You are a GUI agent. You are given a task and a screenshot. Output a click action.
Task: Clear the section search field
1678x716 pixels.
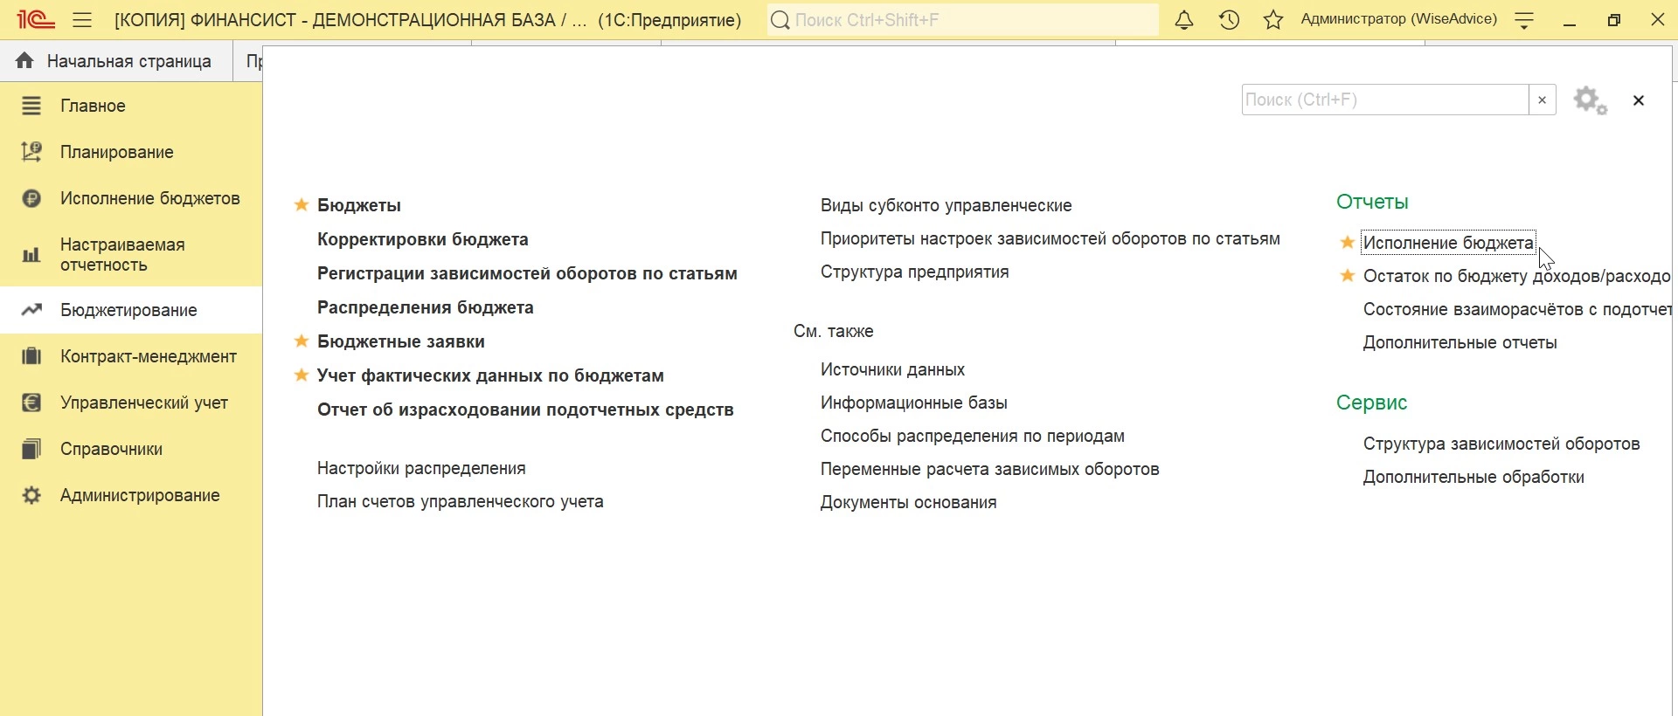coord(1543,100)
